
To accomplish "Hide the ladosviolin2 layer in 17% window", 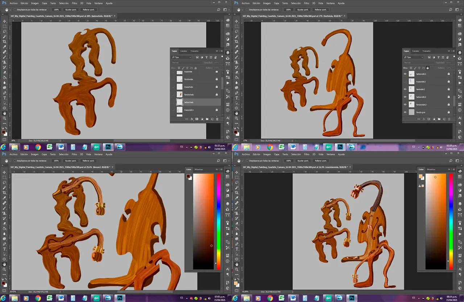I will click(405, 97).
